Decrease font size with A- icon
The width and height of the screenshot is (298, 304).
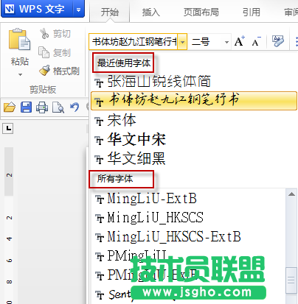256,41
